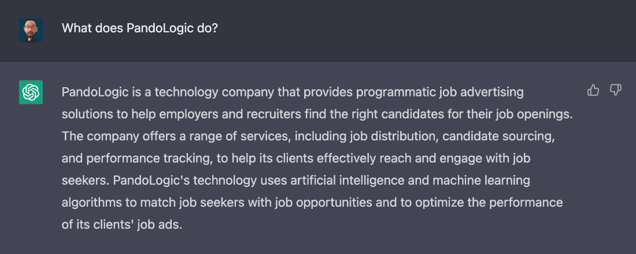636x254 pixels.
Task: Click "The company offers" sentence beginning
Action: [106, 137]
